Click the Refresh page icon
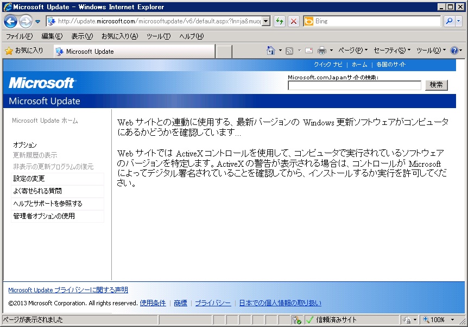 (x=280, y=21)
